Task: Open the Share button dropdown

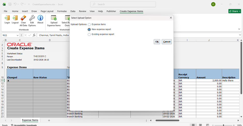Action: [240, 11]
